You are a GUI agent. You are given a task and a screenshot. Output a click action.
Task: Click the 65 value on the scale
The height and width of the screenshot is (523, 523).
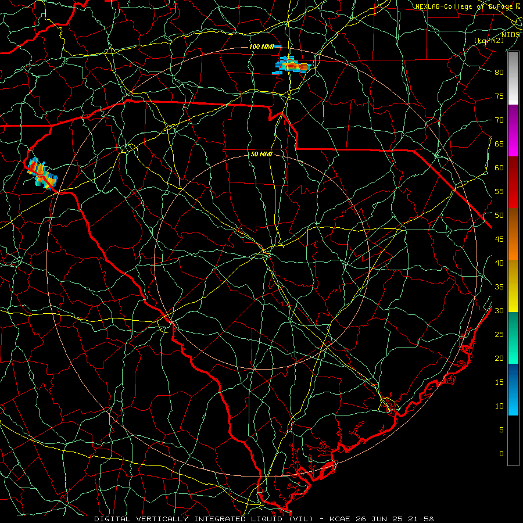[x=499, y=144]
